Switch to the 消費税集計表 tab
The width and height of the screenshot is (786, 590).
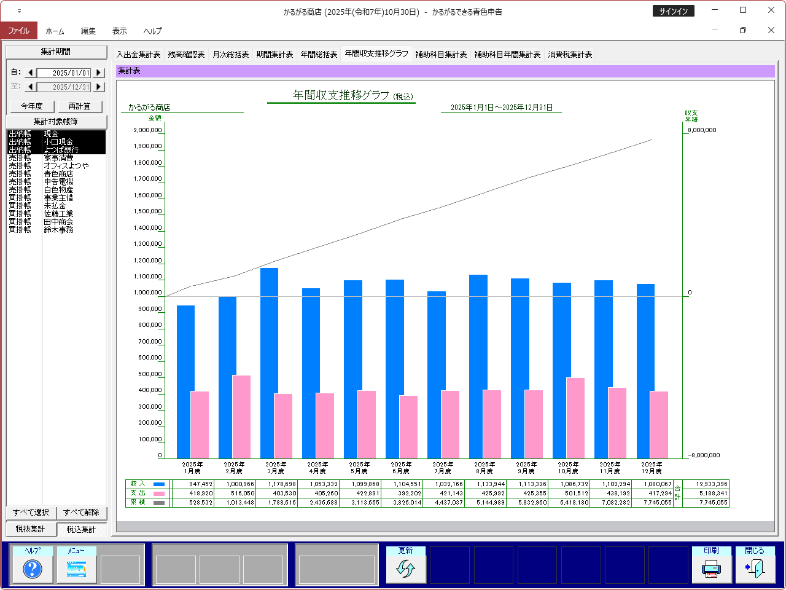point(570,55)
